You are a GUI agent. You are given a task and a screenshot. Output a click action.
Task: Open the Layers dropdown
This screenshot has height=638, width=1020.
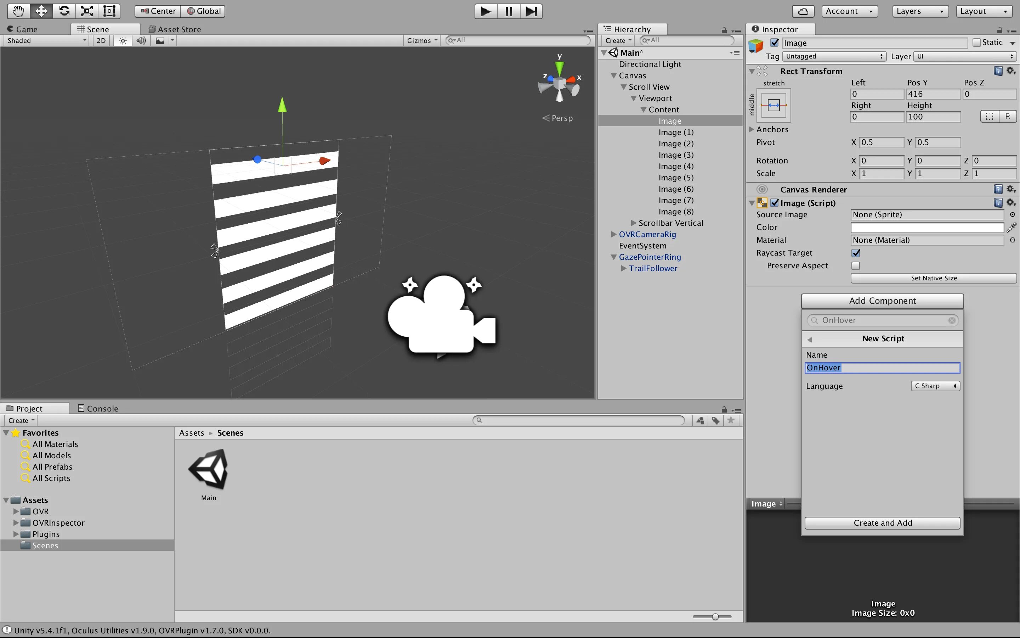pyautogui.click(x=920, y=11)
